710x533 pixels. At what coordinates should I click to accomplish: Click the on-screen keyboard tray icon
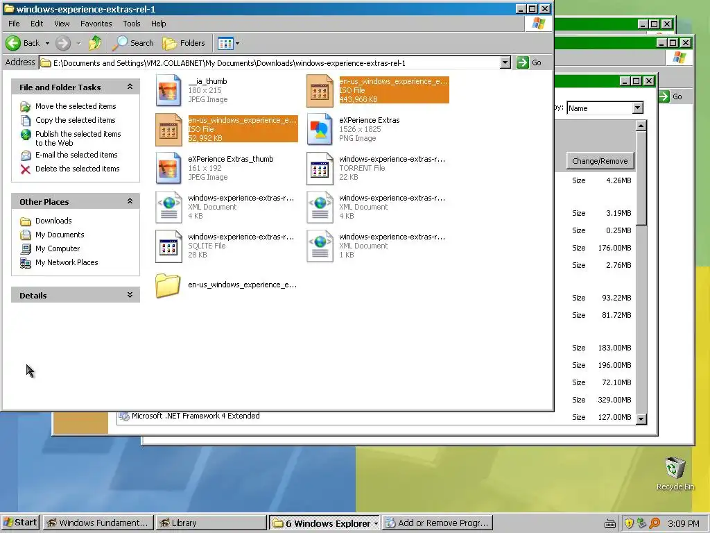(610, 524)
